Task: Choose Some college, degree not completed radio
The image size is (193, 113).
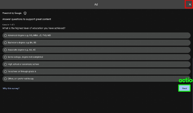Action: (5, 57)
